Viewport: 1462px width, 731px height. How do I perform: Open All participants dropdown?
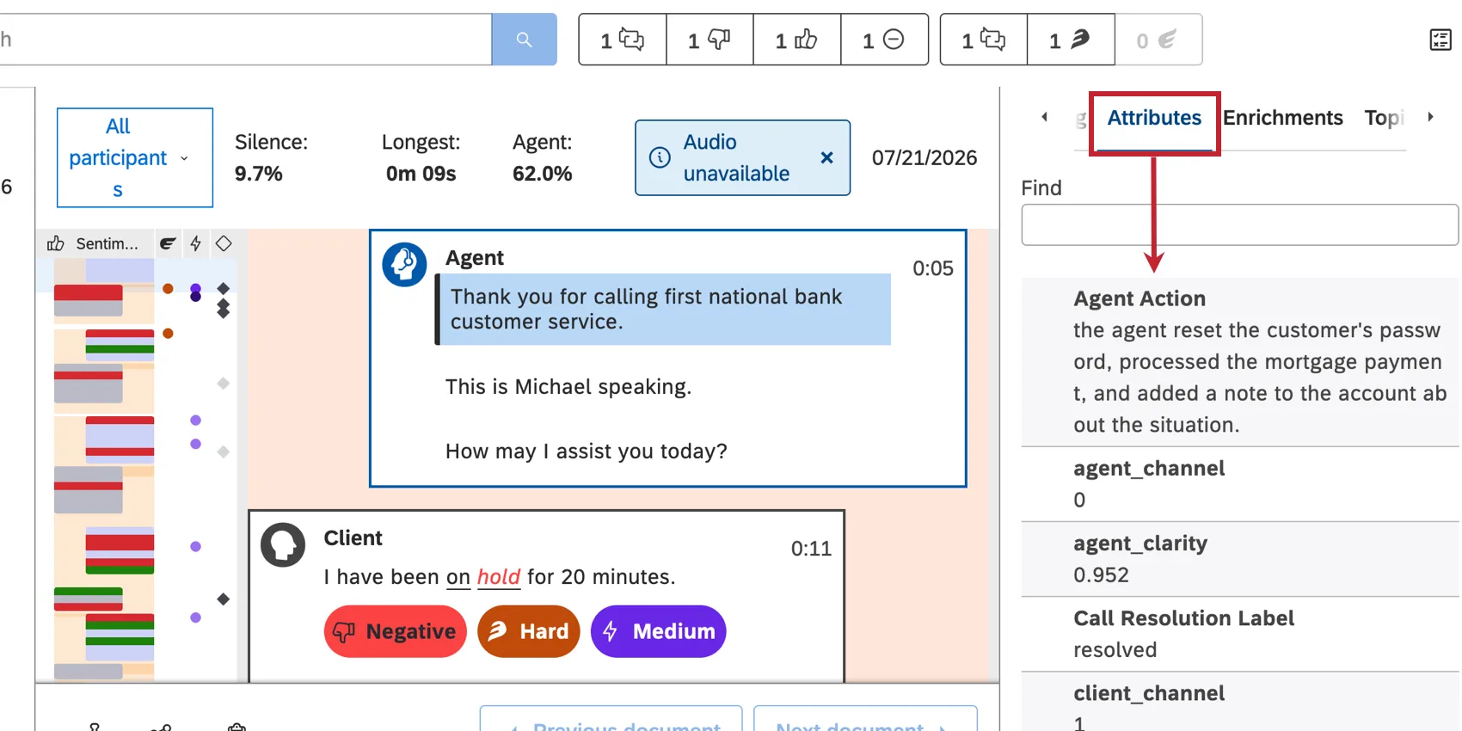click(135, 157)
